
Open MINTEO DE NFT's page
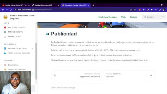(x=16, y=32)
